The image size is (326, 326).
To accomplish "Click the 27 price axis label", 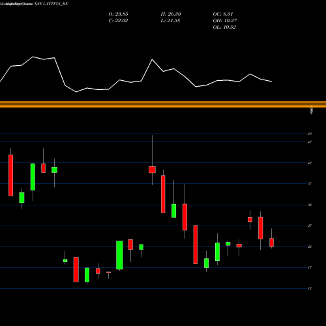I will coord(310,226).
